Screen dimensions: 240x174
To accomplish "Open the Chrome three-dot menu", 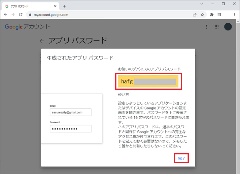I will [234, 14].
